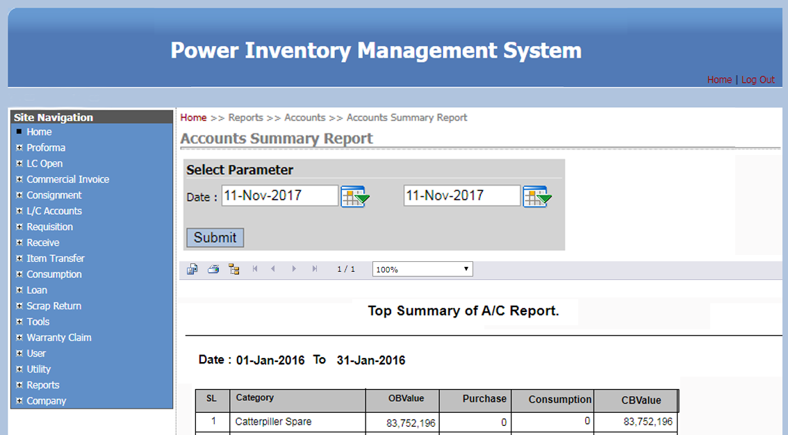Toggle the group tree icon
The width and height of the screenshot is (788, 435).
pos(233,269)
